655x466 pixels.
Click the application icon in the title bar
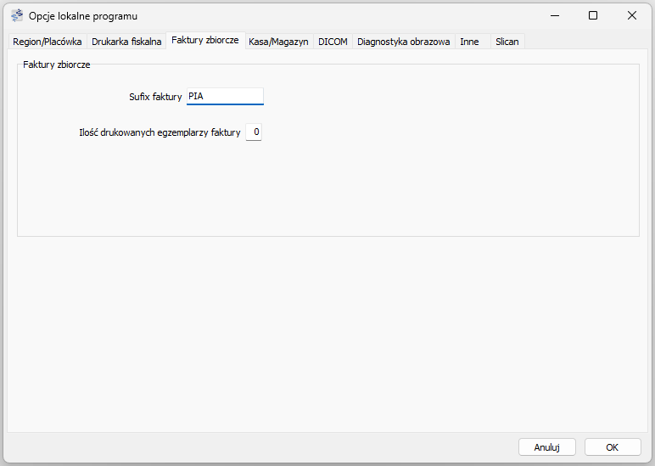coord(16,15)
